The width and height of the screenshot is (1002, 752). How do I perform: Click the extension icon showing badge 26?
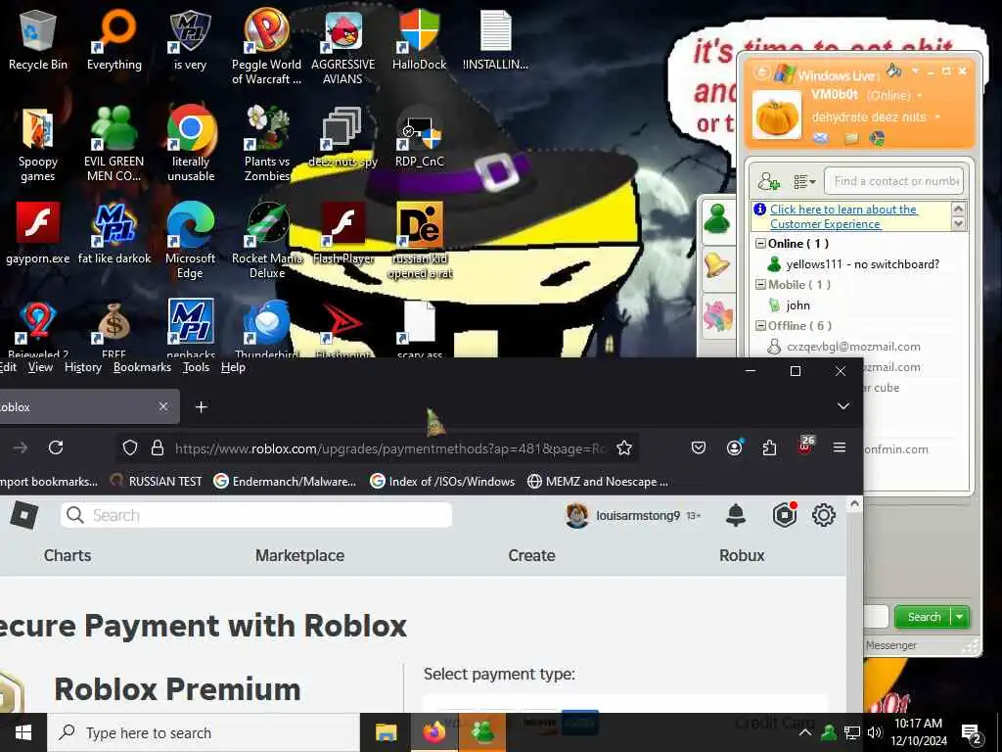pyautogui.click(x=805, y=446)
